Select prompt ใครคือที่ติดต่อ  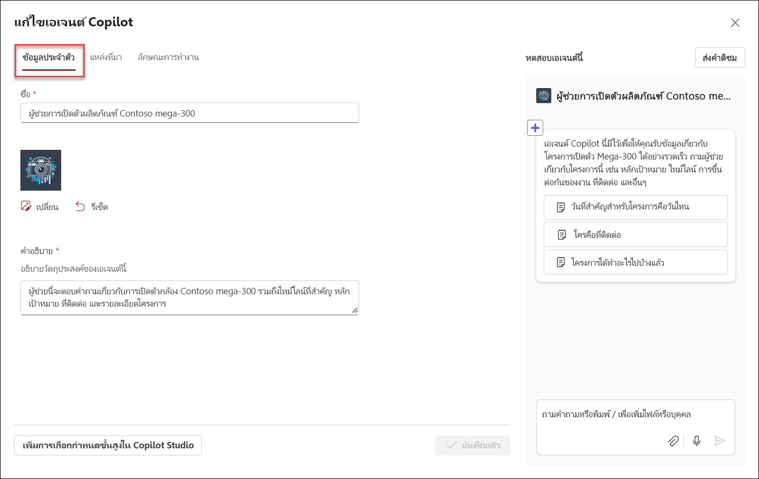(x=636, y=235)
